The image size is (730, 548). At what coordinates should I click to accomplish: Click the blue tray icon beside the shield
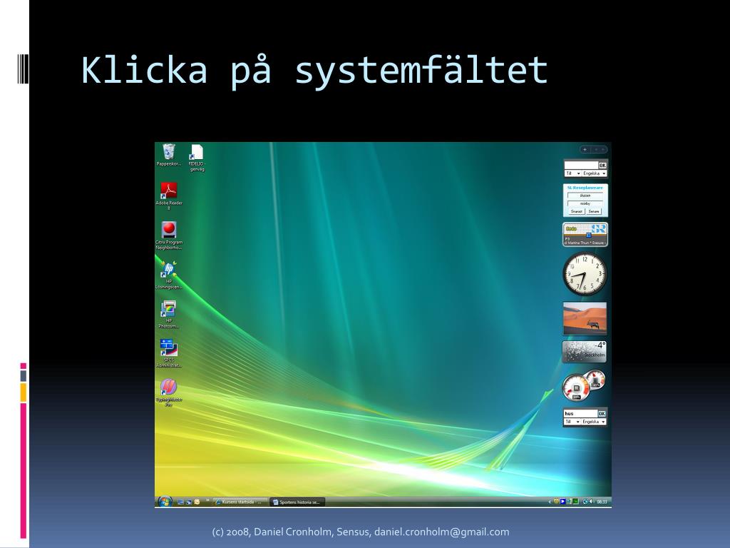click(563, 502)
